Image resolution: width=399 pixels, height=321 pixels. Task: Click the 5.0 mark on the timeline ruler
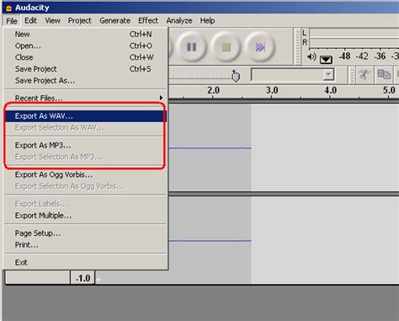tap(389, 90)
